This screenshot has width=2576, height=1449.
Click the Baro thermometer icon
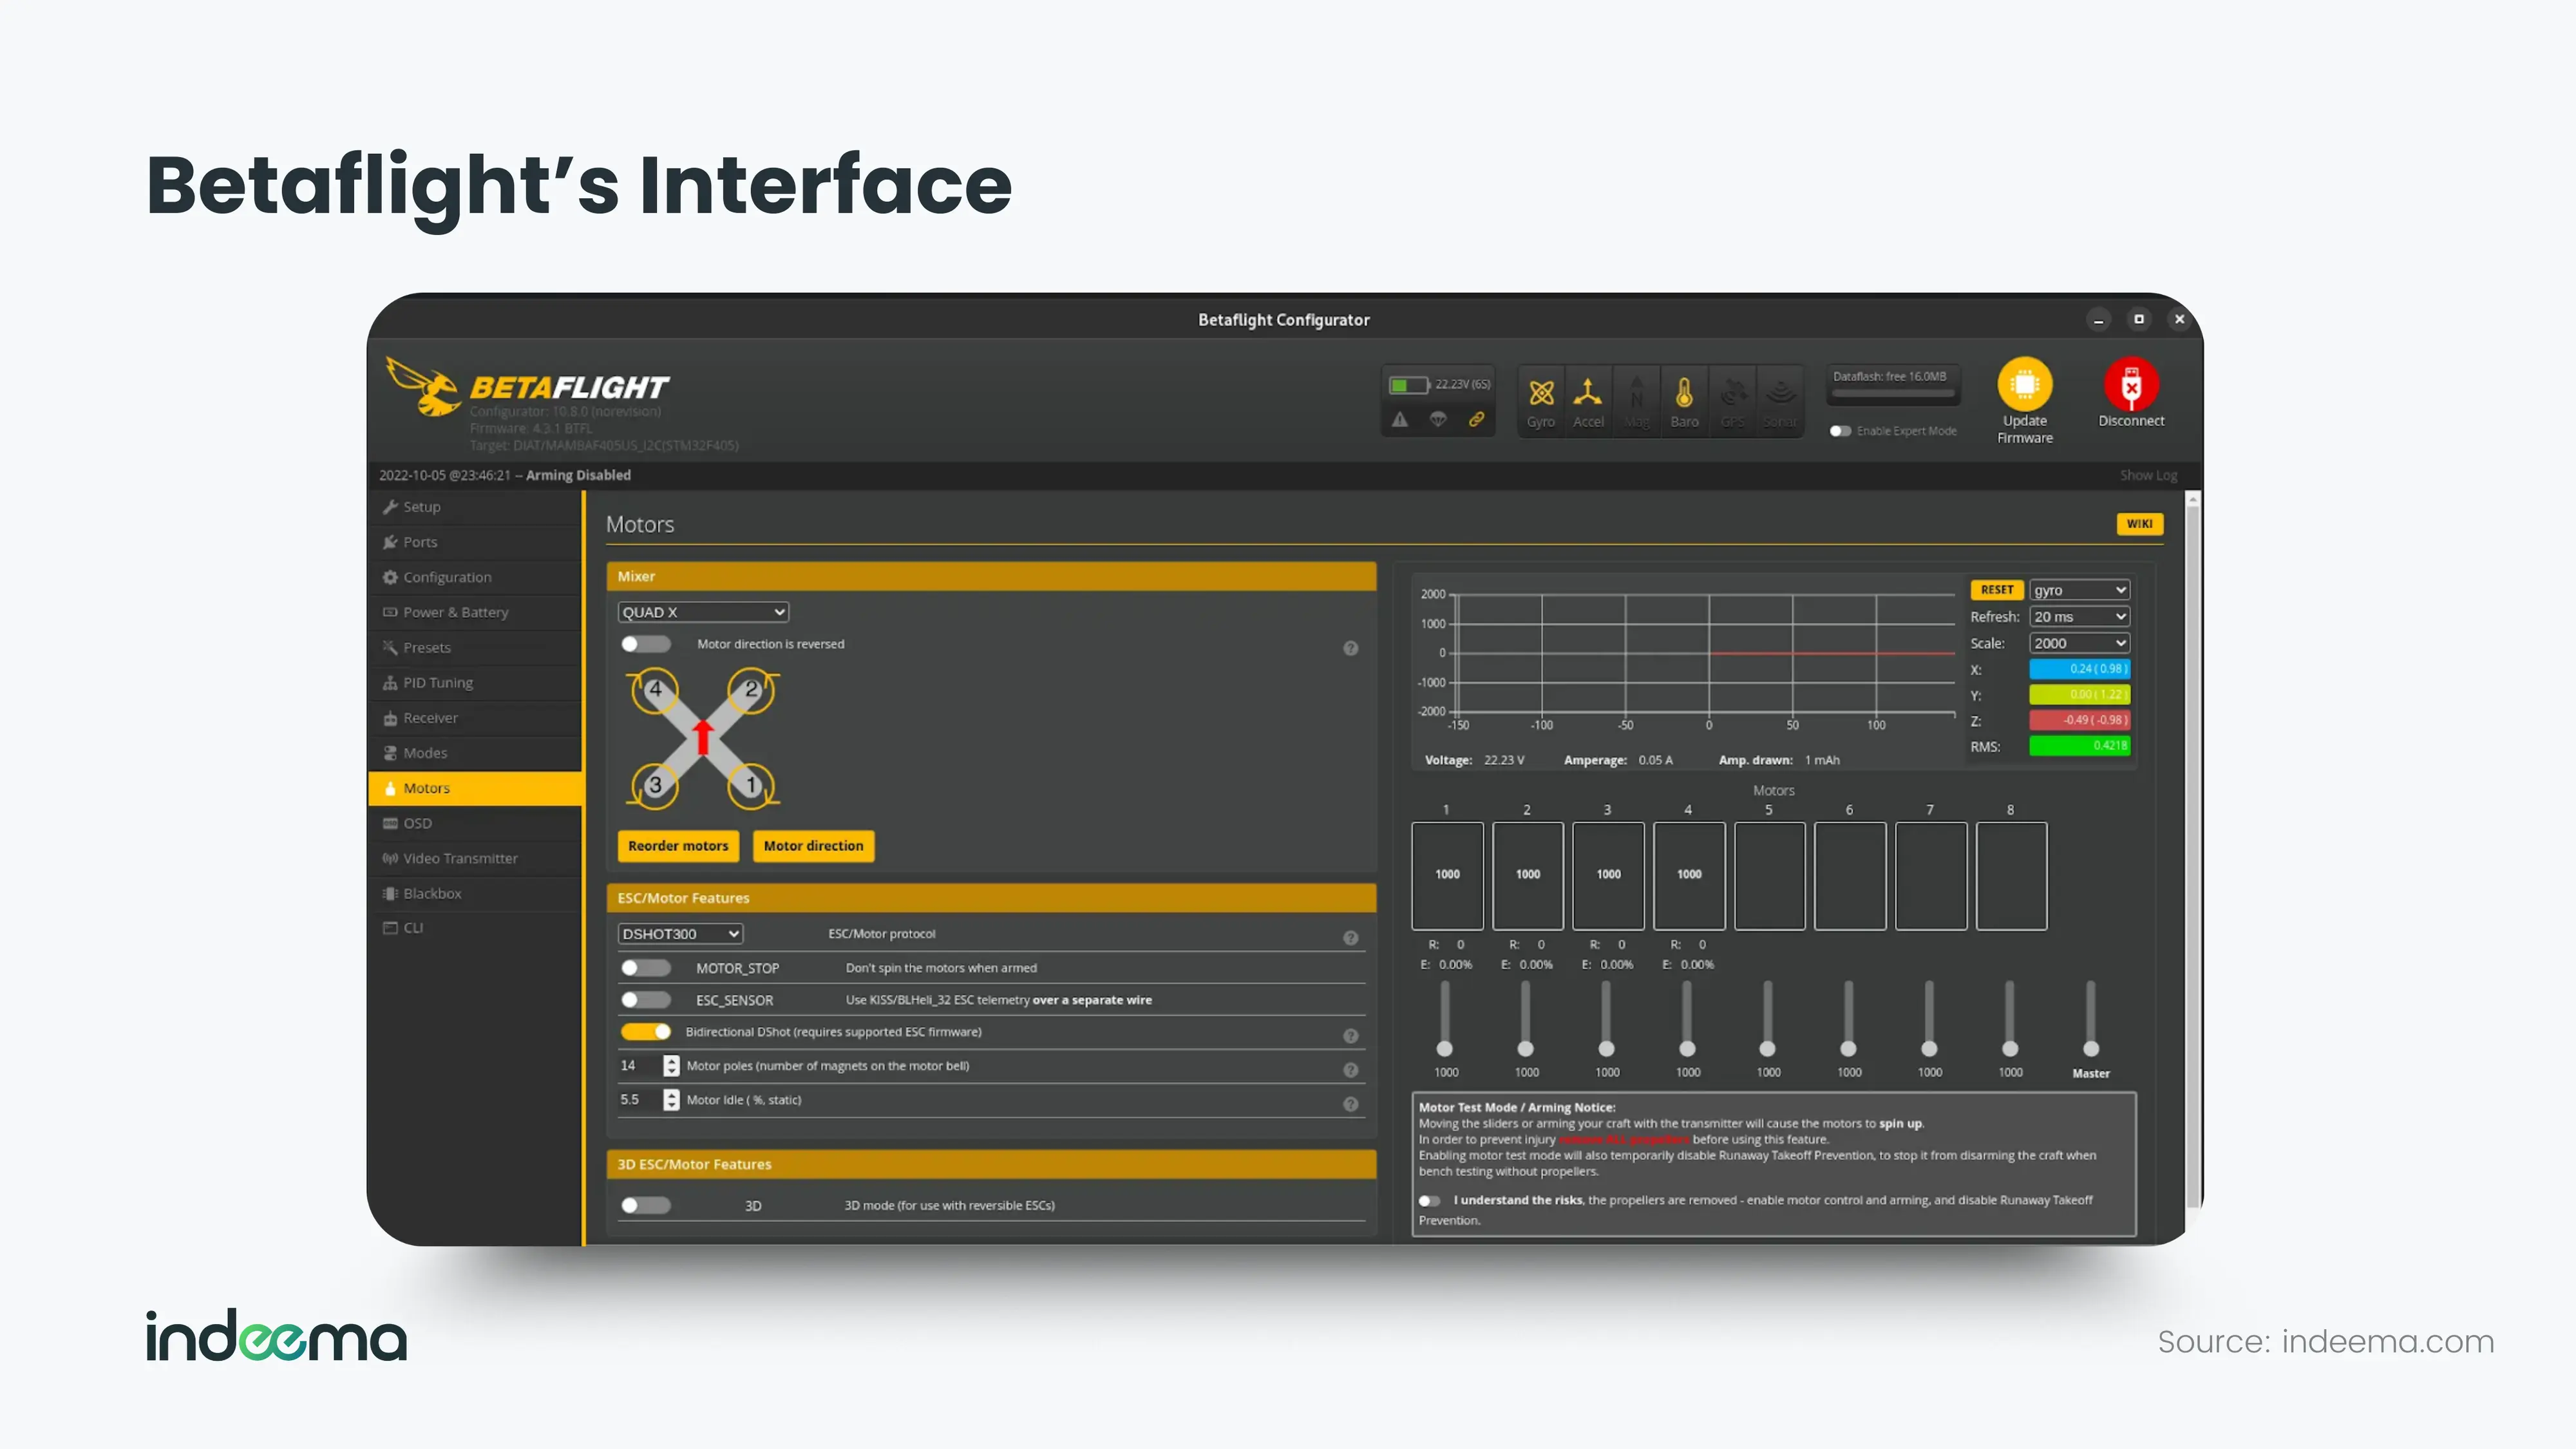(x=1684, y=393)
